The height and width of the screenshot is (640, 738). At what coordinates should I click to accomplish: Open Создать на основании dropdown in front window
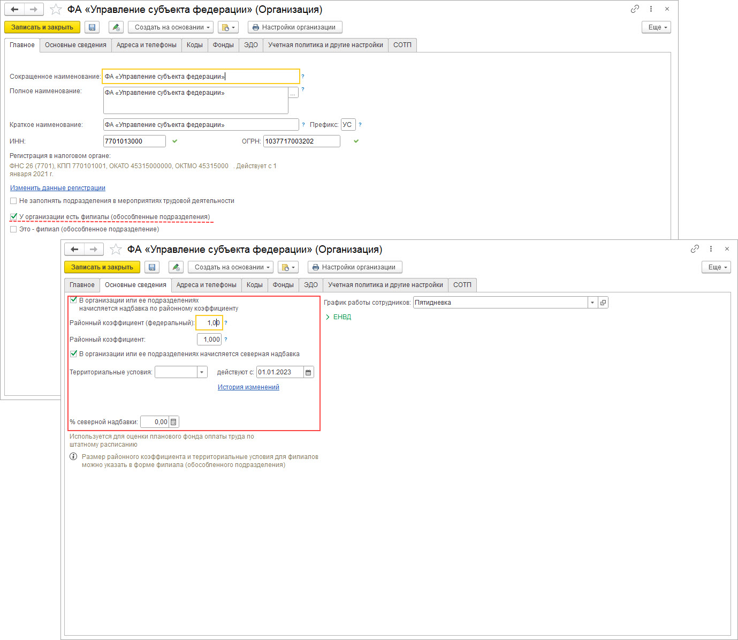pyautogui.click(x=231, y=267)
